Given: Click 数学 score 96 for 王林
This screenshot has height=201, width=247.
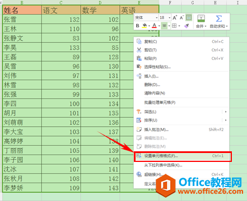Looking at the screenshot, I should coord(100,28).
